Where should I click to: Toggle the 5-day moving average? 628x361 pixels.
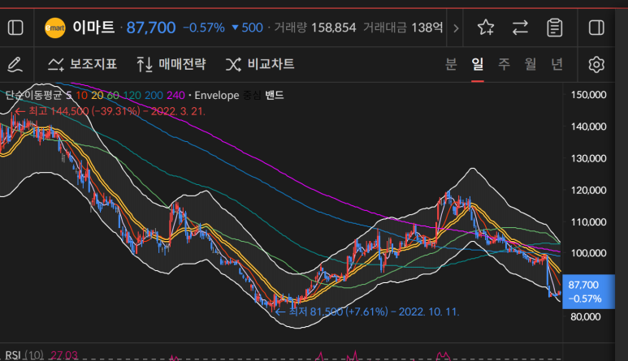[x=69, y=95]
